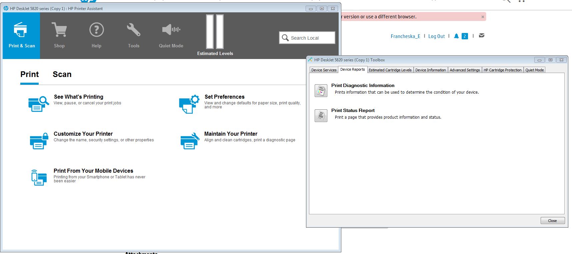Open Print From Your Mobile Devices link
Image resolution: width=572 pixels, height=254 pixels.
(x=93, y=171)
